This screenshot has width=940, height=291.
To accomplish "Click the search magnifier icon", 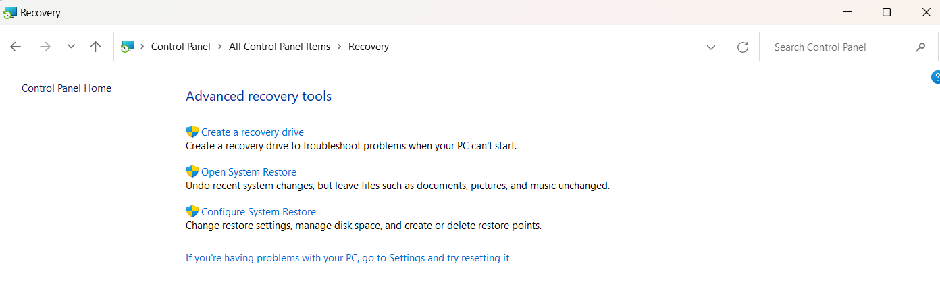I will coord(920,47).
